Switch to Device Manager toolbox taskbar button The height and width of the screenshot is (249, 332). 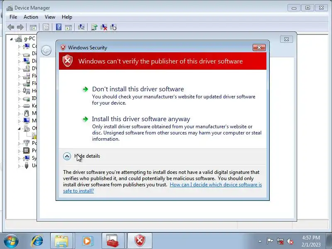(x=113, y=241)
